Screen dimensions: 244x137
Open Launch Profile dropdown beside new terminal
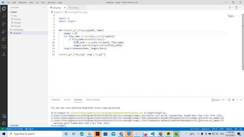coord(225,100)
